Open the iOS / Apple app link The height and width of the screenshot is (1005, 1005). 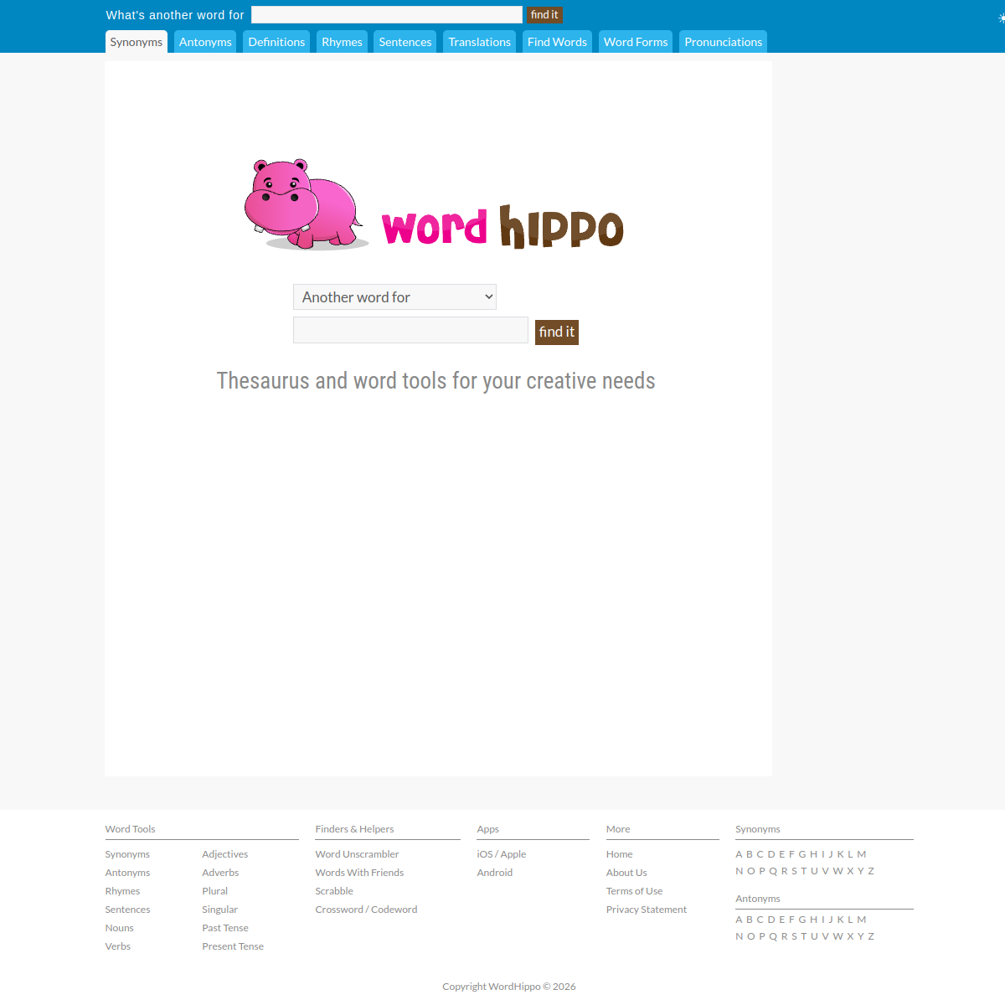click(501, 853)
